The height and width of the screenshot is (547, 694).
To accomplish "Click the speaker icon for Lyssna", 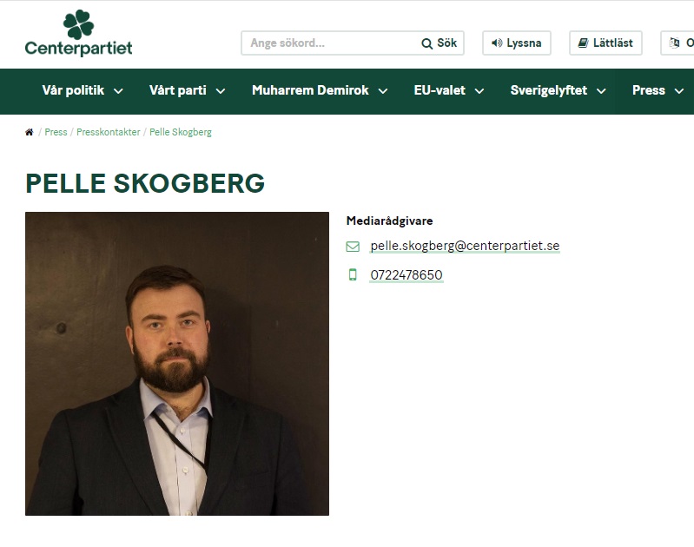I will pyautogui.click(x=497, y=43).
